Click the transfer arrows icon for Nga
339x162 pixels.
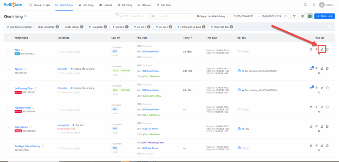coord(319,54)
